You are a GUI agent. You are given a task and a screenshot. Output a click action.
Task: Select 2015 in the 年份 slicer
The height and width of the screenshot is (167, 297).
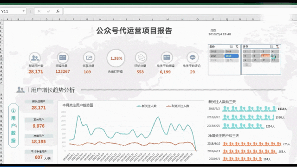217,51
